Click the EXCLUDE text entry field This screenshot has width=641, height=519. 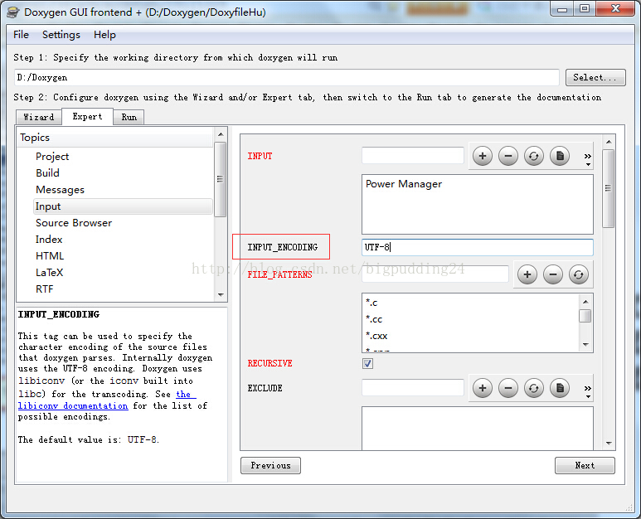point(413,387)
